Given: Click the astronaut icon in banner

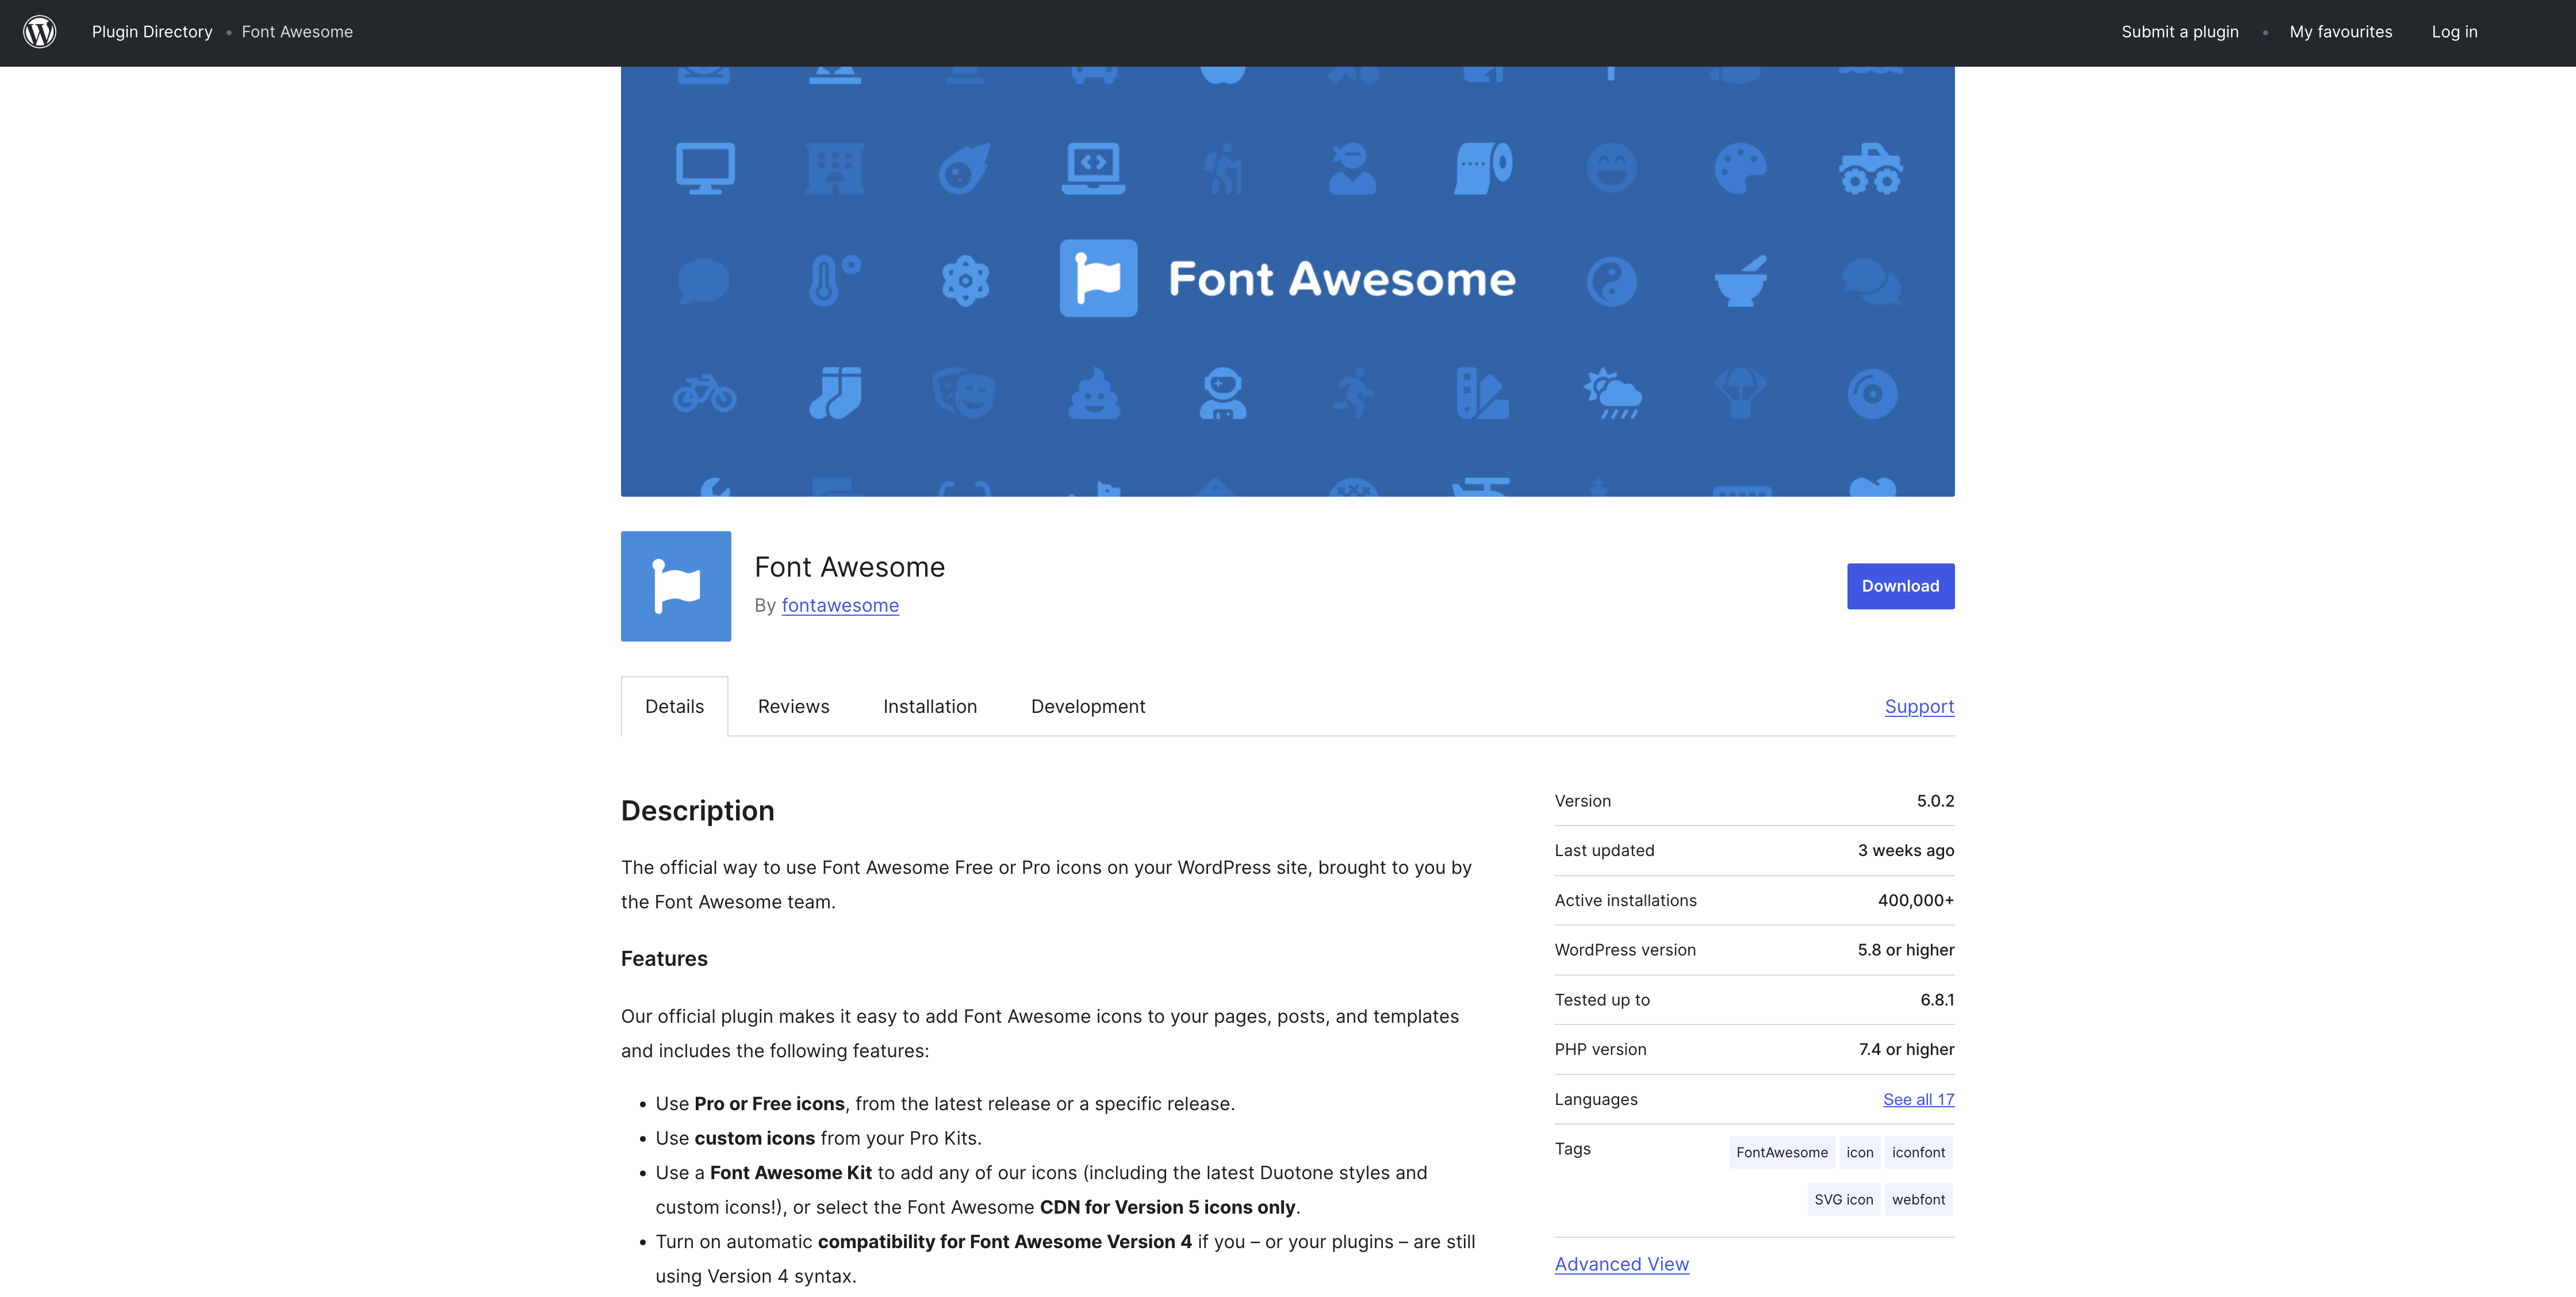Looking at the screenshot, I should 1222,393.
